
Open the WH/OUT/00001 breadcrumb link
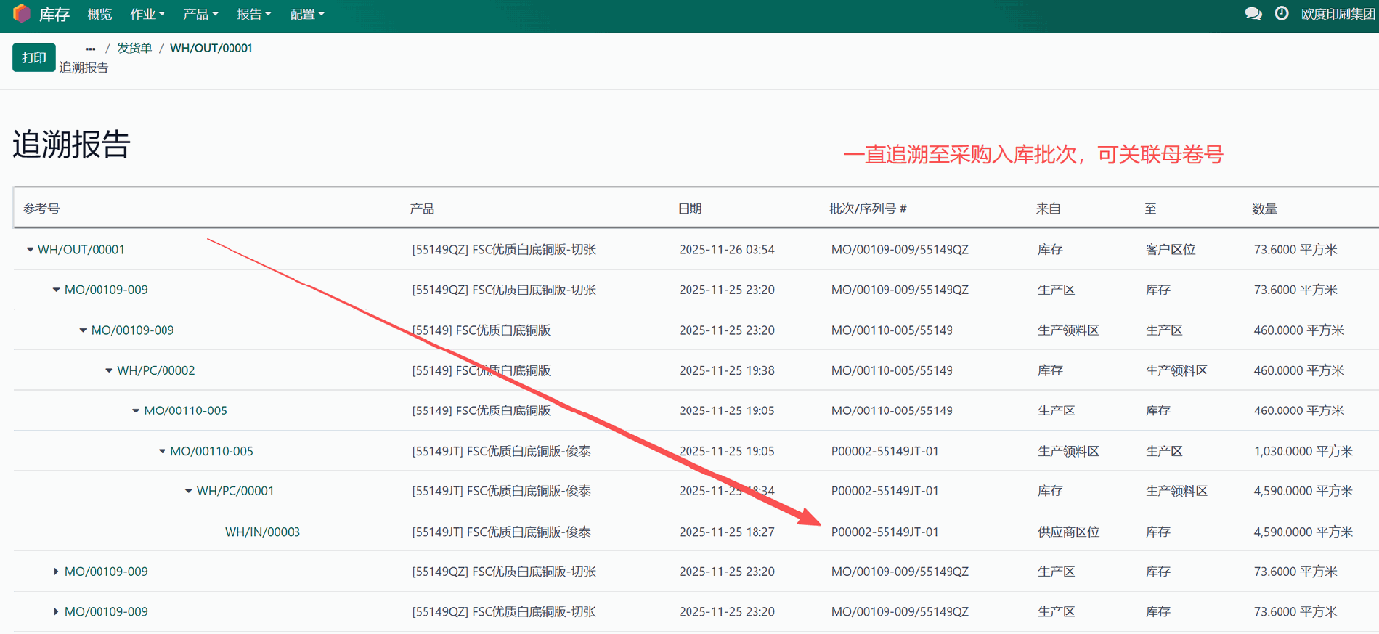tap(210, 46)
